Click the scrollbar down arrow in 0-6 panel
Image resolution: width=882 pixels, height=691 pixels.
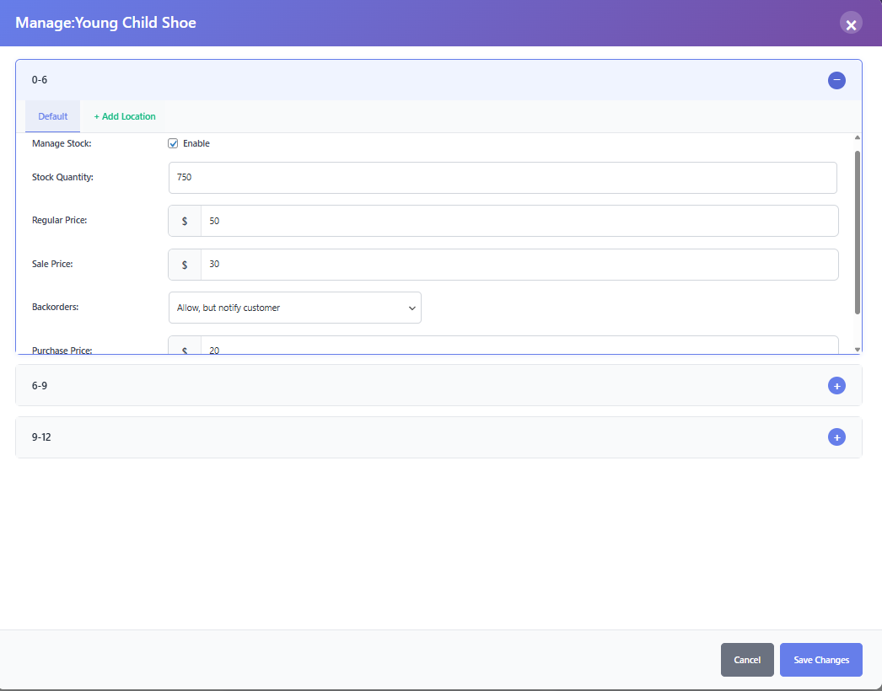coord(858,349)
